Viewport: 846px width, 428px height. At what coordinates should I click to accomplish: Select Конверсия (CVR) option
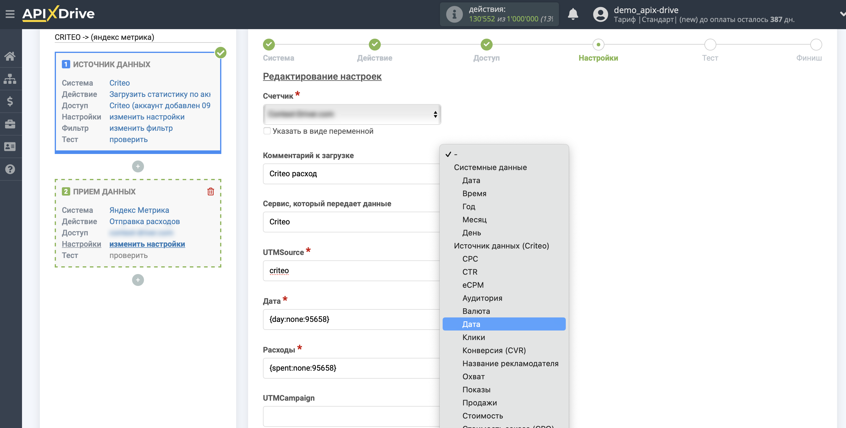point(504,350)
